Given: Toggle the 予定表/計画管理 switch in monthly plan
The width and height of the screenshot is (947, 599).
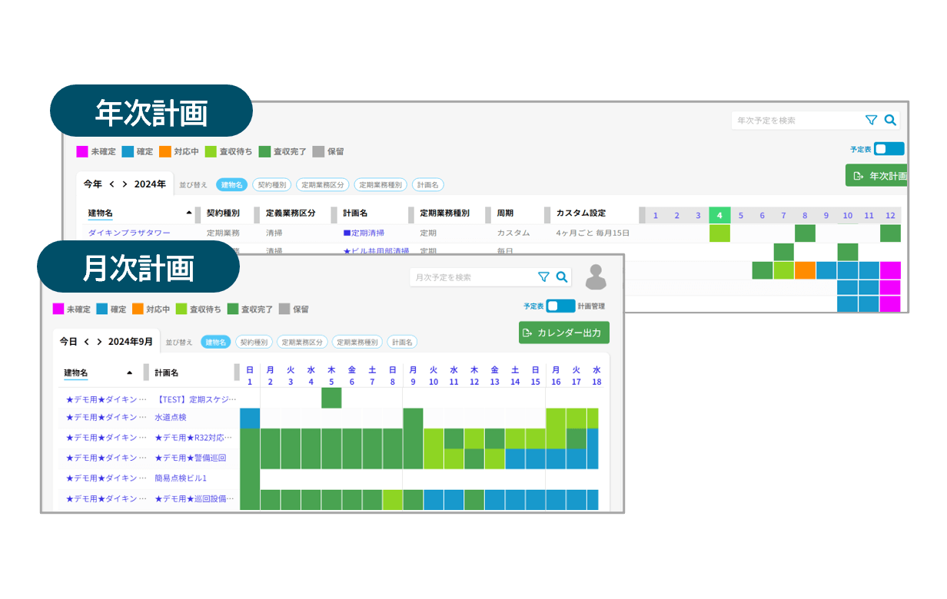Looking at the screenshot, I should 560,306.
